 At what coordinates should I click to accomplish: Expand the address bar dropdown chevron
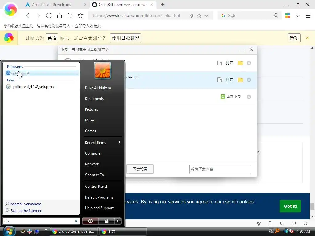[x=206, y=16]
